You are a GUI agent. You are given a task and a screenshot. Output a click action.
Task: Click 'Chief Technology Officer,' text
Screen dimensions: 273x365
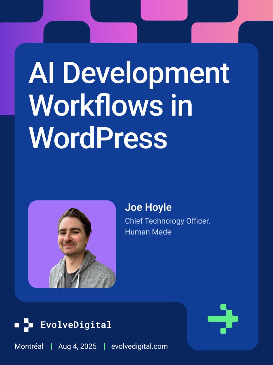coord(167,221)
